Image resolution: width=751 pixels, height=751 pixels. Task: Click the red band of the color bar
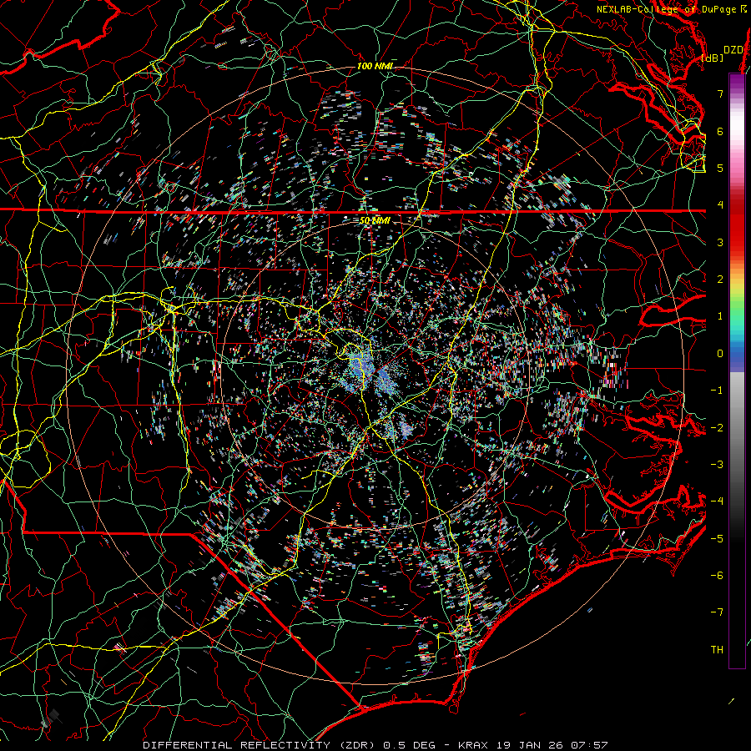click(x=737, y=223)
